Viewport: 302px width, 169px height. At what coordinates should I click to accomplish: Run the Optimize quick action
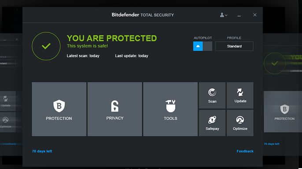pyautogui.click(x=240, y=123)
